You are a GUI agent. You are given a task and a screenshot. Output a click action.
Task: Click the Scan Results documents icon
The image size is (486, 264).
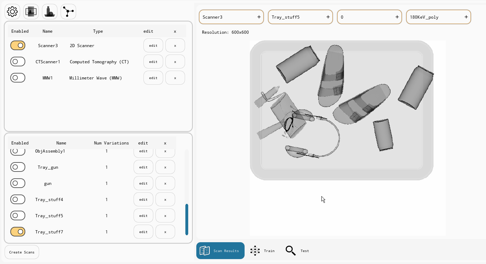coord(205,251)
